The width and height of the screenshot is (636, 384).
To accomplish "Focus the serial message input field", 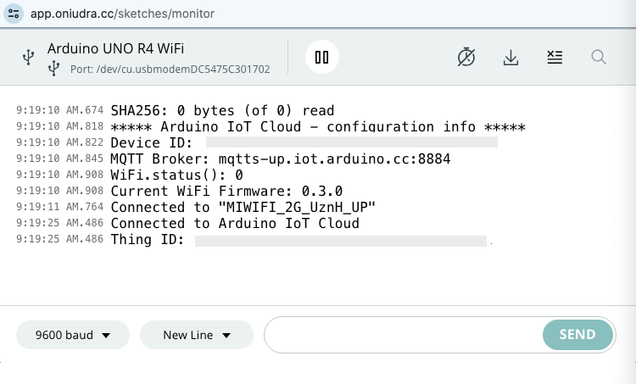I will (404, 335).
